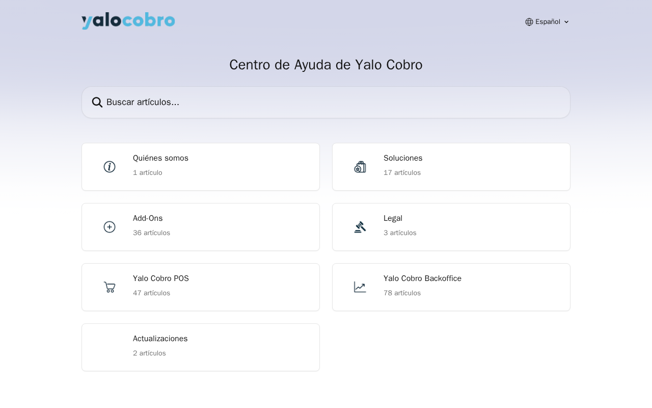Click the Add-Ons plus circle icon
Screen dimensions: 652x408
[110, 227]
